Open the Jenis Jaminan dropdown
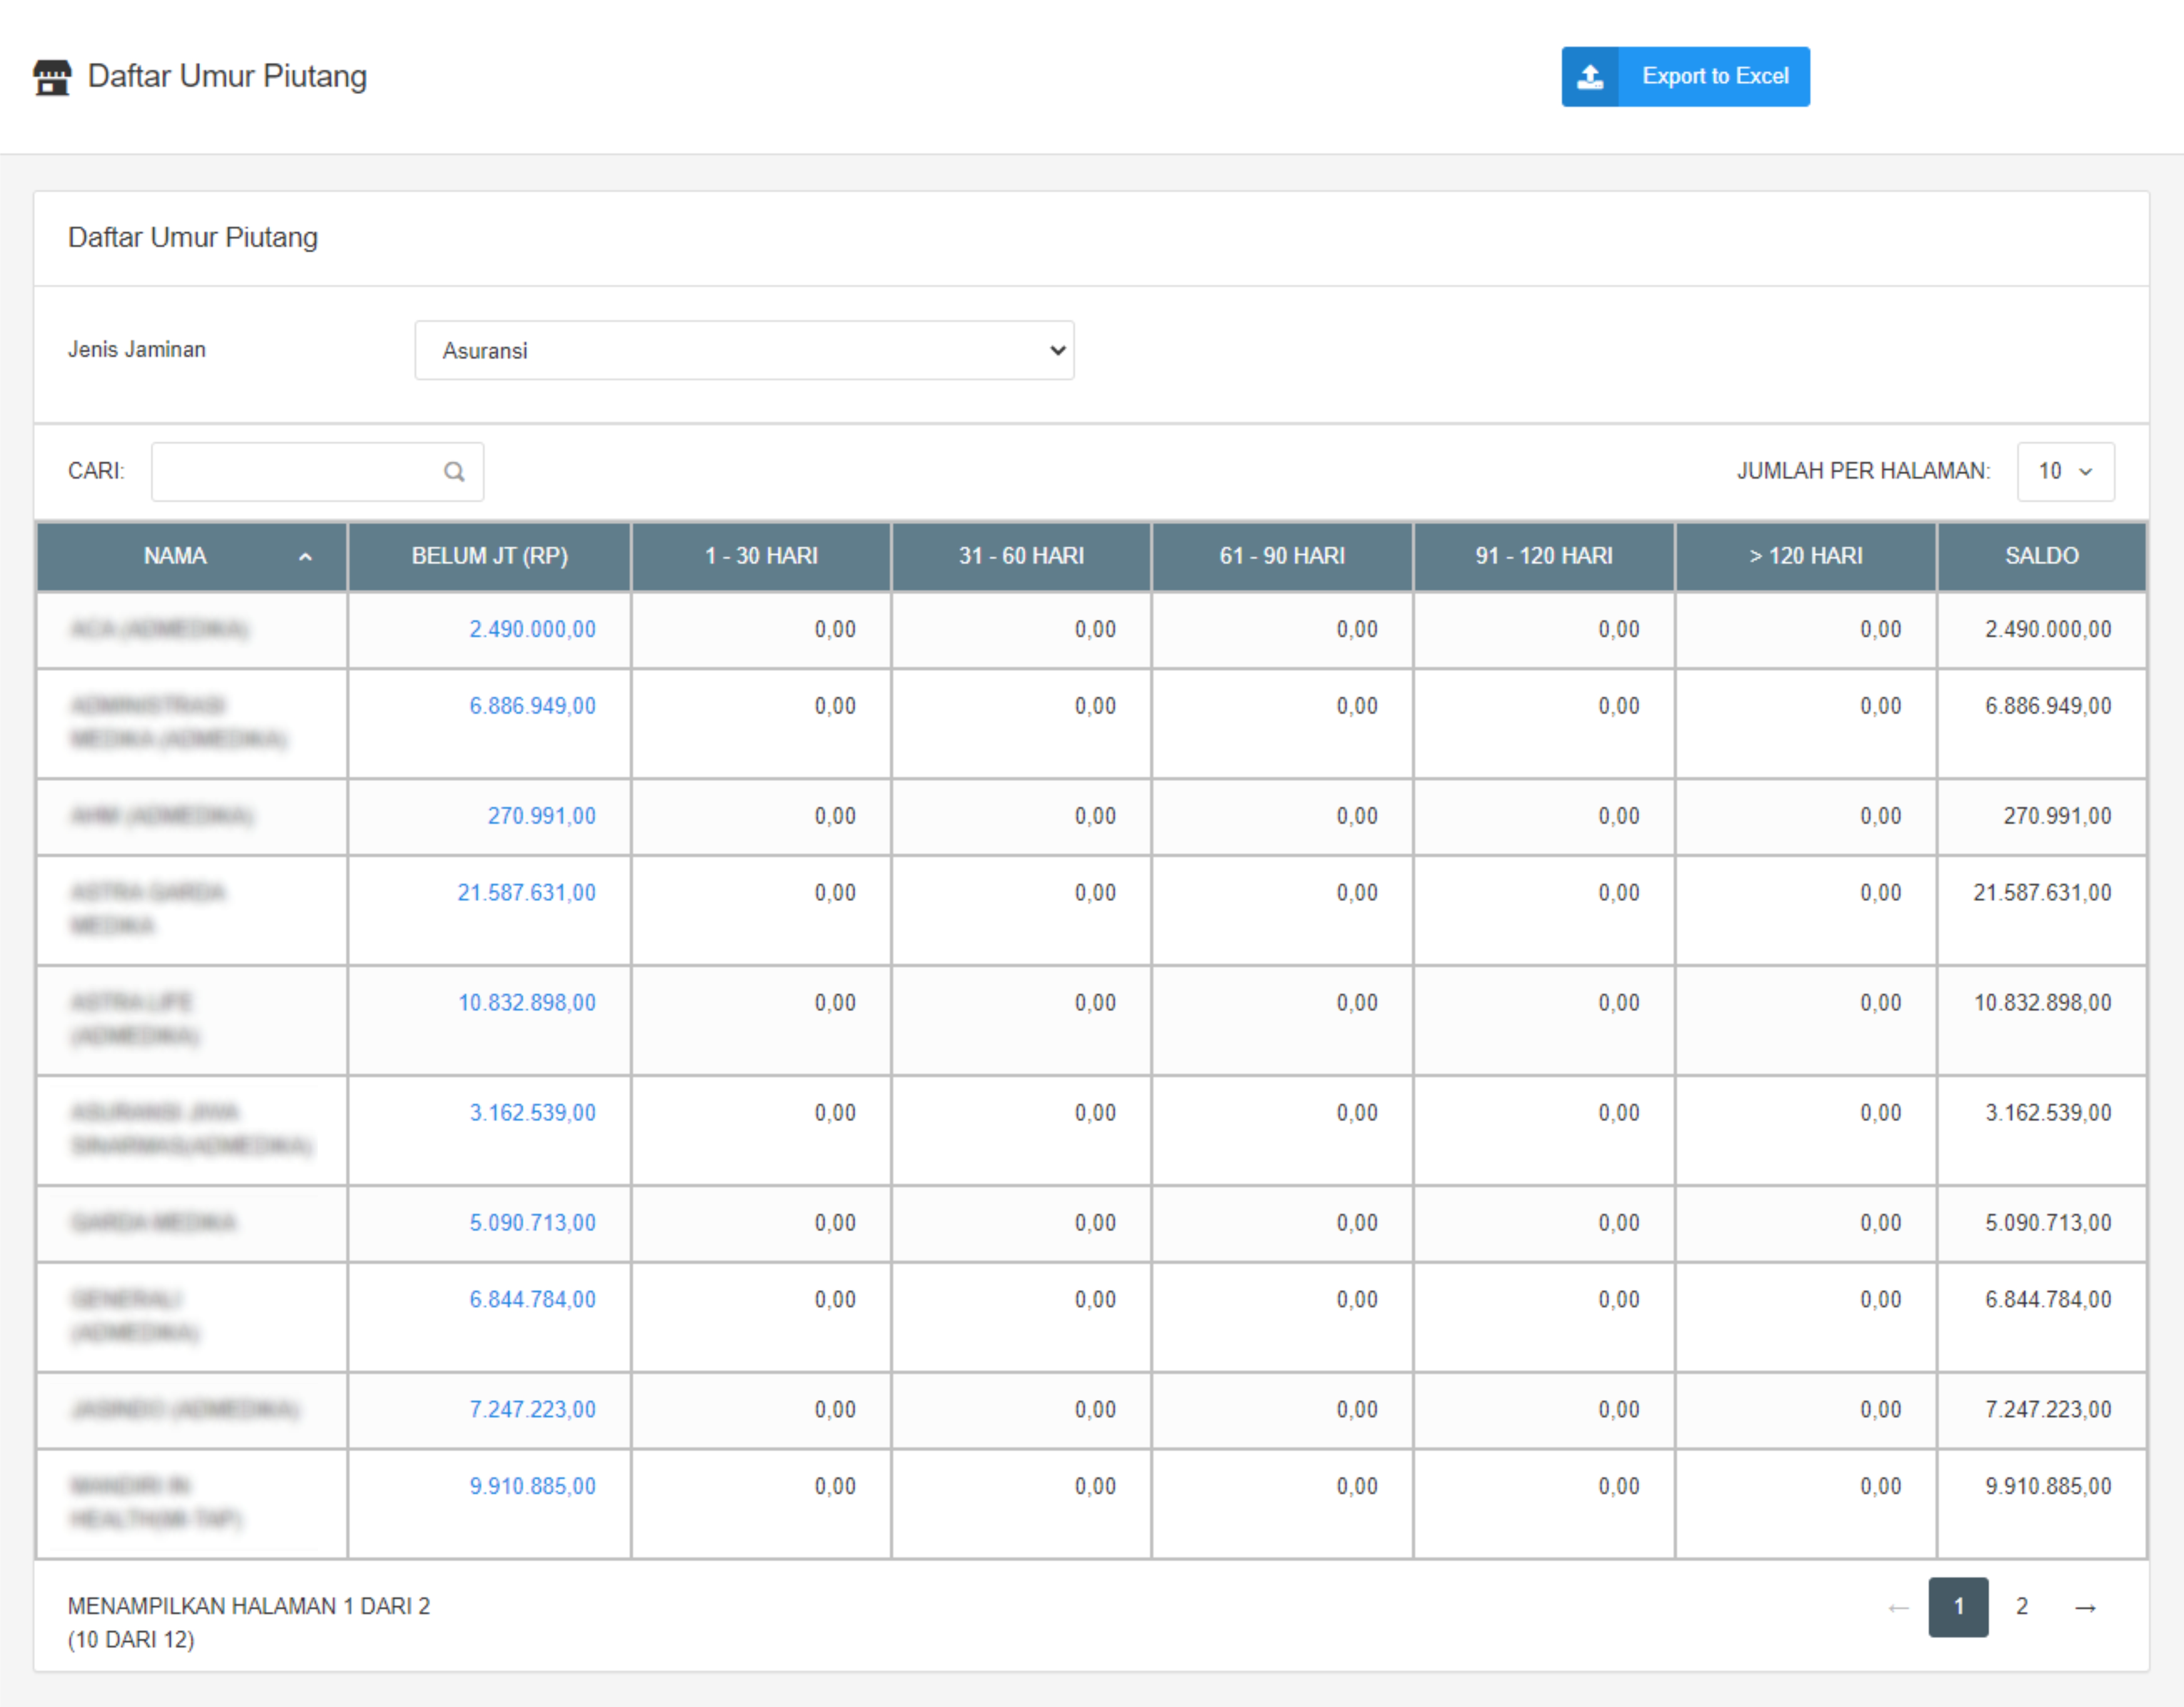 pyautogui.click(x=744, y=351)
